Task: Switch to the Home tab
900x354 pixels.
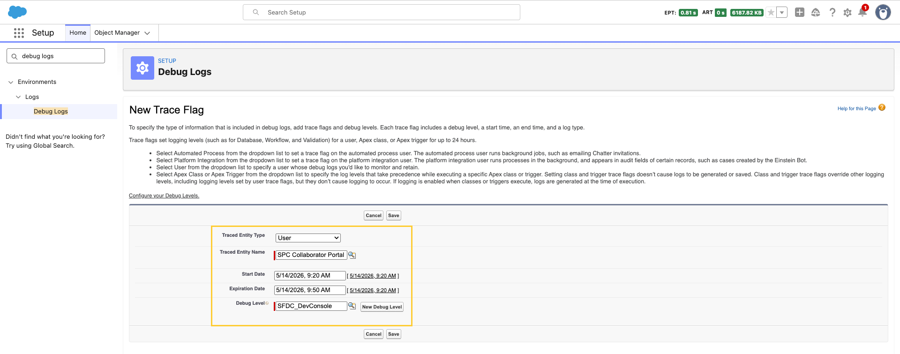Action: (78, 33)
